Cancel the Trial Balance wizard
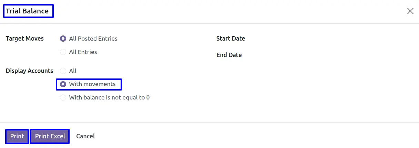 click(x=85, y=136)
